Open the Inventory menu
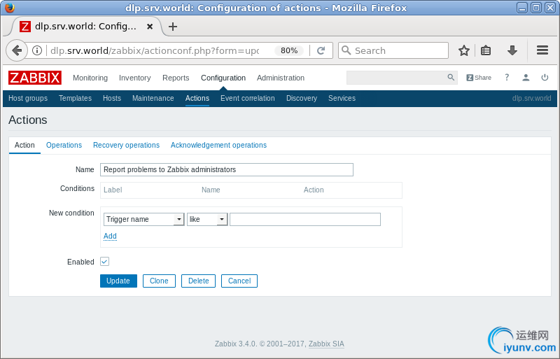Image resolution: width=560 pixels, height=359 pixels. pyautogui.click(x=134, y=78)
